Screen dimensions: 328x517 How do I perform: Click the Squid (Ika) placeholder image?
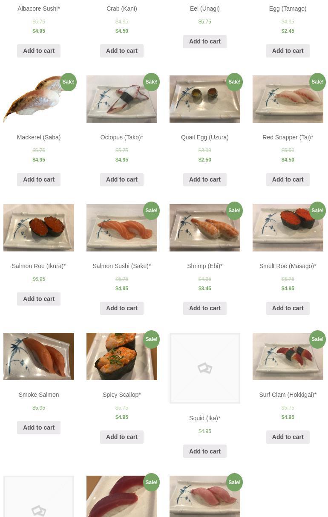tap(205, 368)
